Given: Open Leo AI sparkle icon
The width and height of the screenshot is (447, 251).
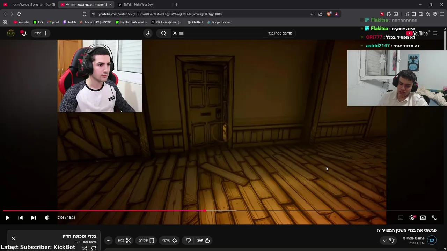Looking at the screenshot, I should (x=428, y=14).
